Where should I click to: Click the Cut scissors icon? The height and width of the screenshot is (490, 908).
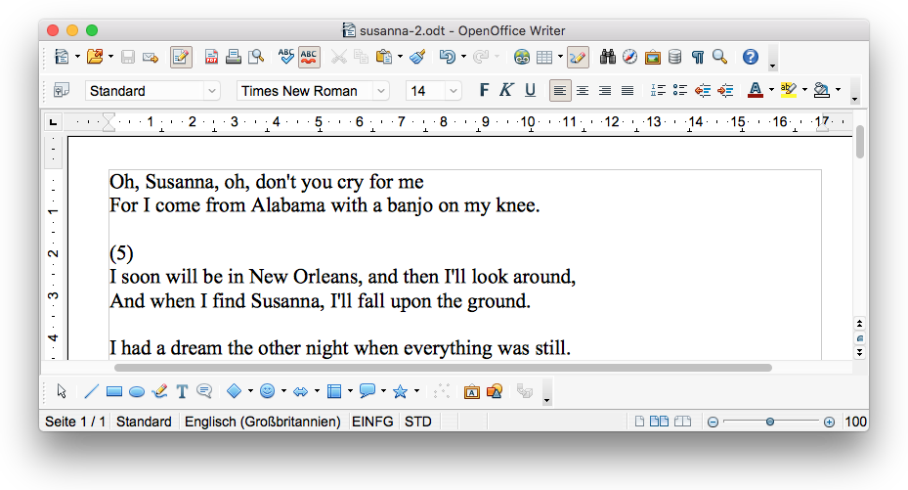(339, 57)
